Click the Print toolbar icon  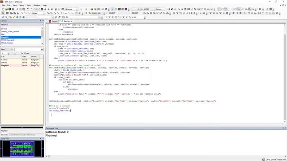coord(13,9)
